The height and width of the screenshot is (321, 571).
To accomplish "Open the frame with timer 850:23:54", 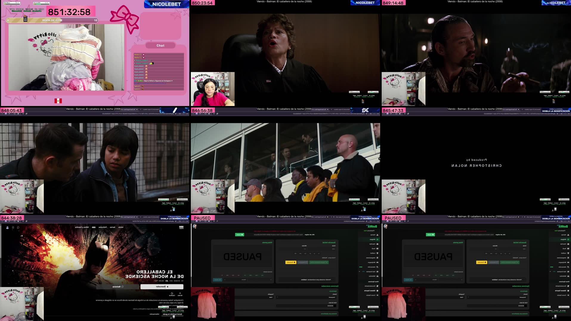I will [x=285, y=54].
